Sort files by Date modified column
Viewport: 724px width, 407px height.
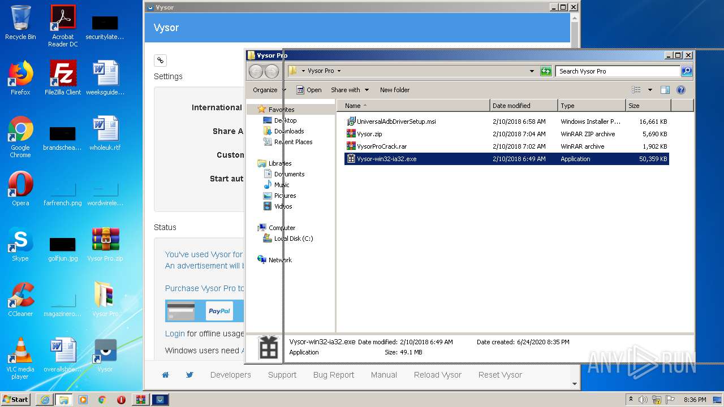pos(524,106)
